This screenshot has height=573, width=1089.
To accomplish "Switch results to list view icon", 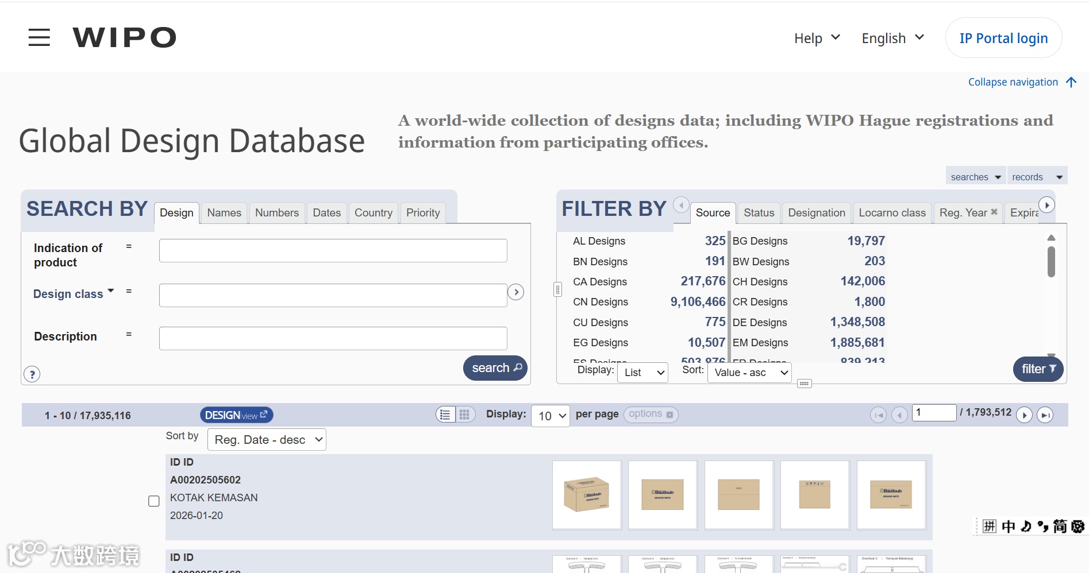I will tap(445, 415).
